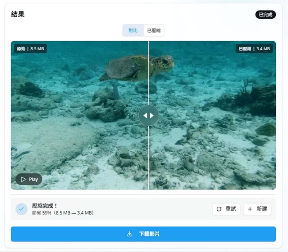Screen dimensions: 288x252
Task: Click the left arrow of the comparison handle
Action: (145, 115)
